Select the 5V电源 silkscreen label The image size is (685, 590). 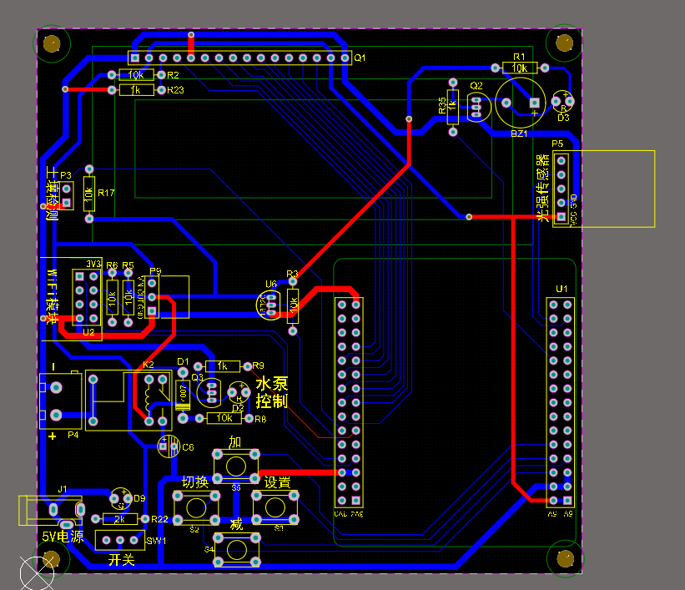pos(63,537)
